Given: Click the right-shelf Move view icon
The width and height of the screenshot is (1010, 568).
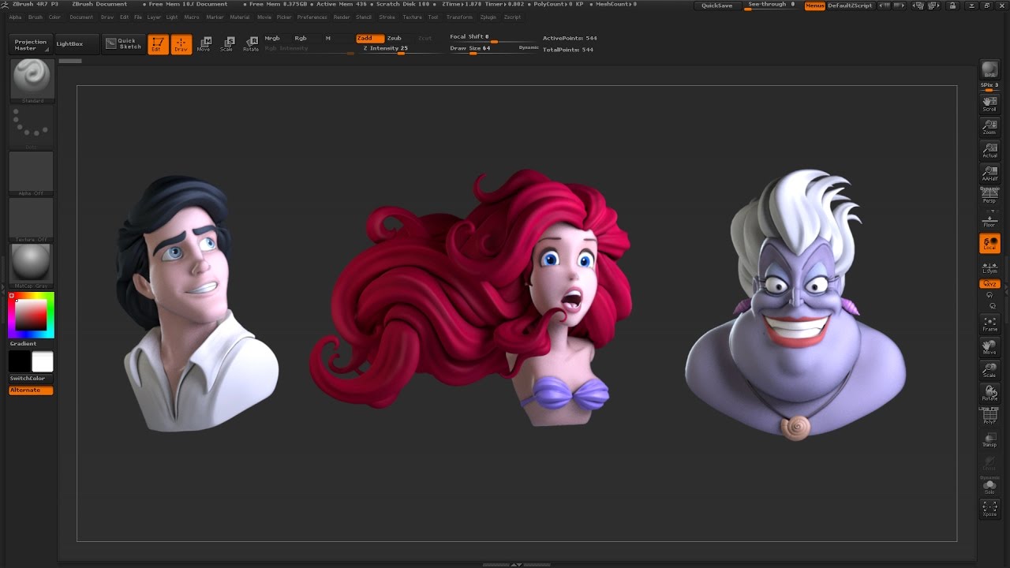Looking at the screenshot, I should point(989,346).
